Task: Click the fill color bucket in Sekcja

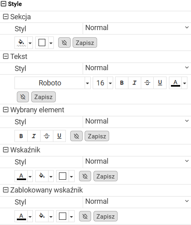Action: click(x=21, y=43)
